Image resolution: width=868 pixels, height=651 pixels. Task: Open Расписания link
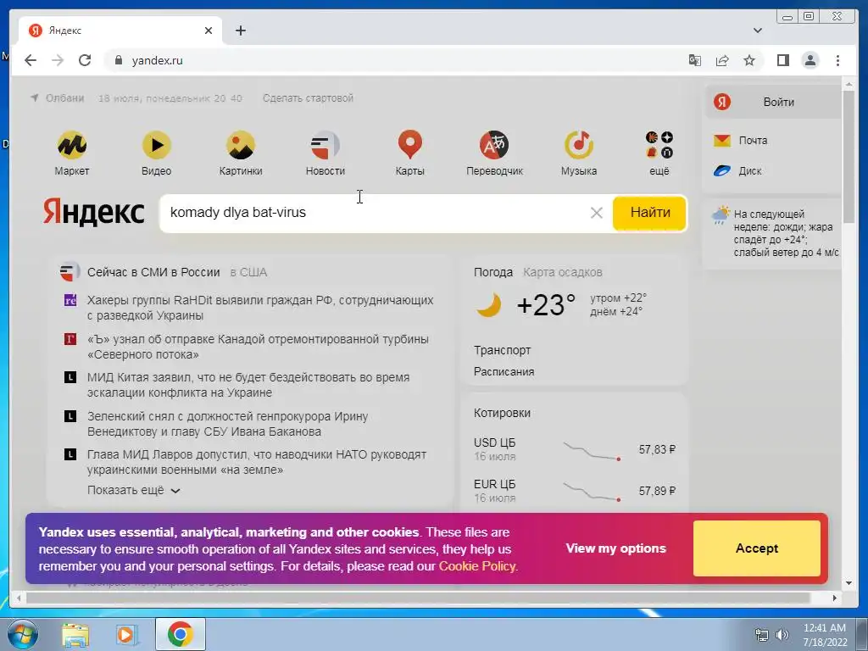coord(504,371)
